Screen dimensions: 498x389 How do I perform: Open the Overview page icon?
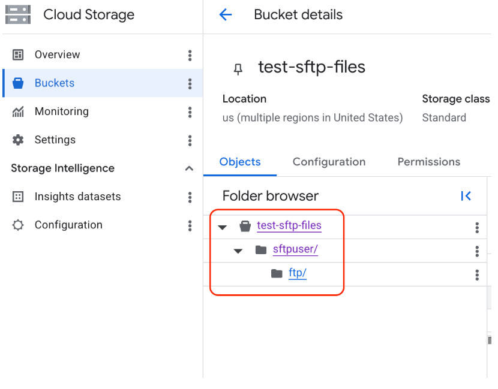(x=18, y=55)
